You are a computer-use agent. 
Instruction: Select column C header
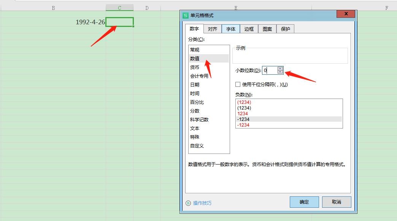[119, 8]
